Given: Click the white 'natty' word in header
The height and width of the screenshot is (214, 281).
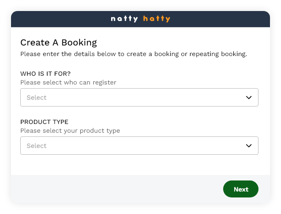Looking at the screenshot, I should [124, 19].
